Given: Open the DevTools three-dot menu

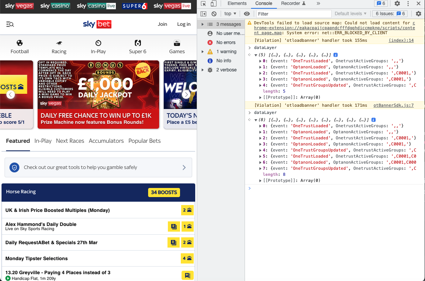Looking at the screenshot, I should (x=408, y=3).
